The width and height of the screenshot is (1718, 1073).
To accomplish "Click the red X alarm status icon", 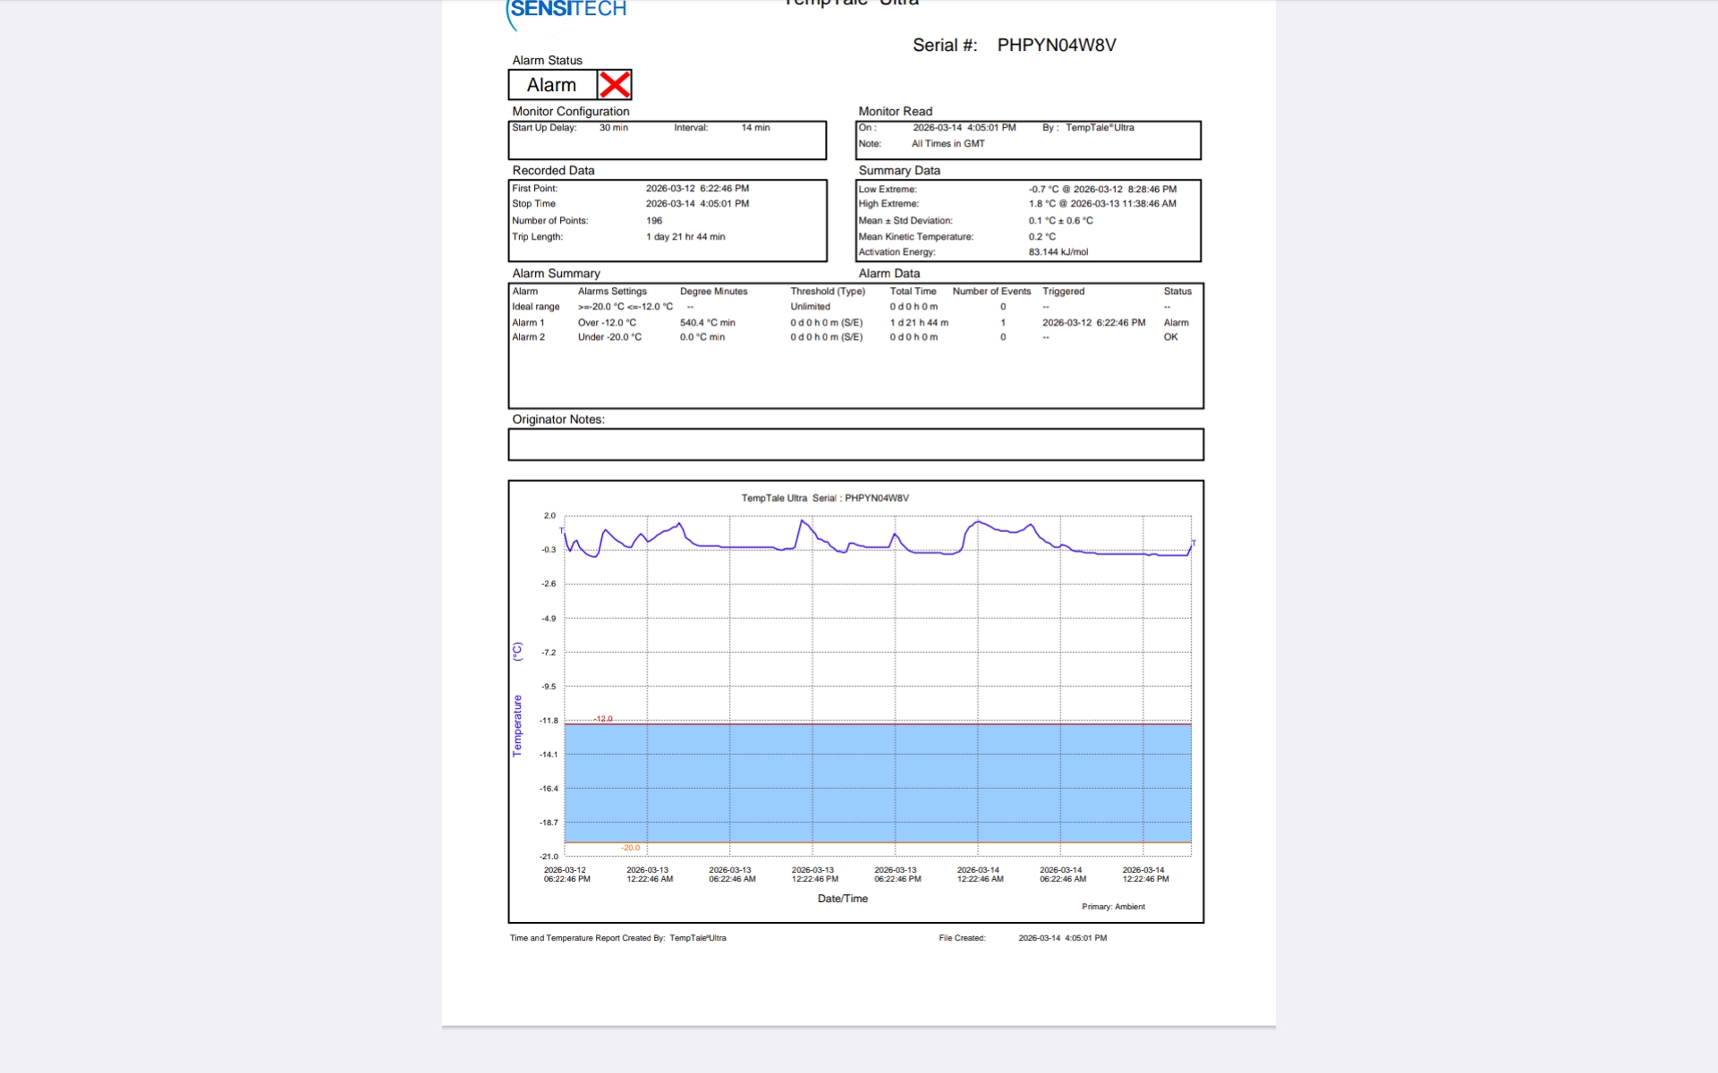I will (614, 85).
